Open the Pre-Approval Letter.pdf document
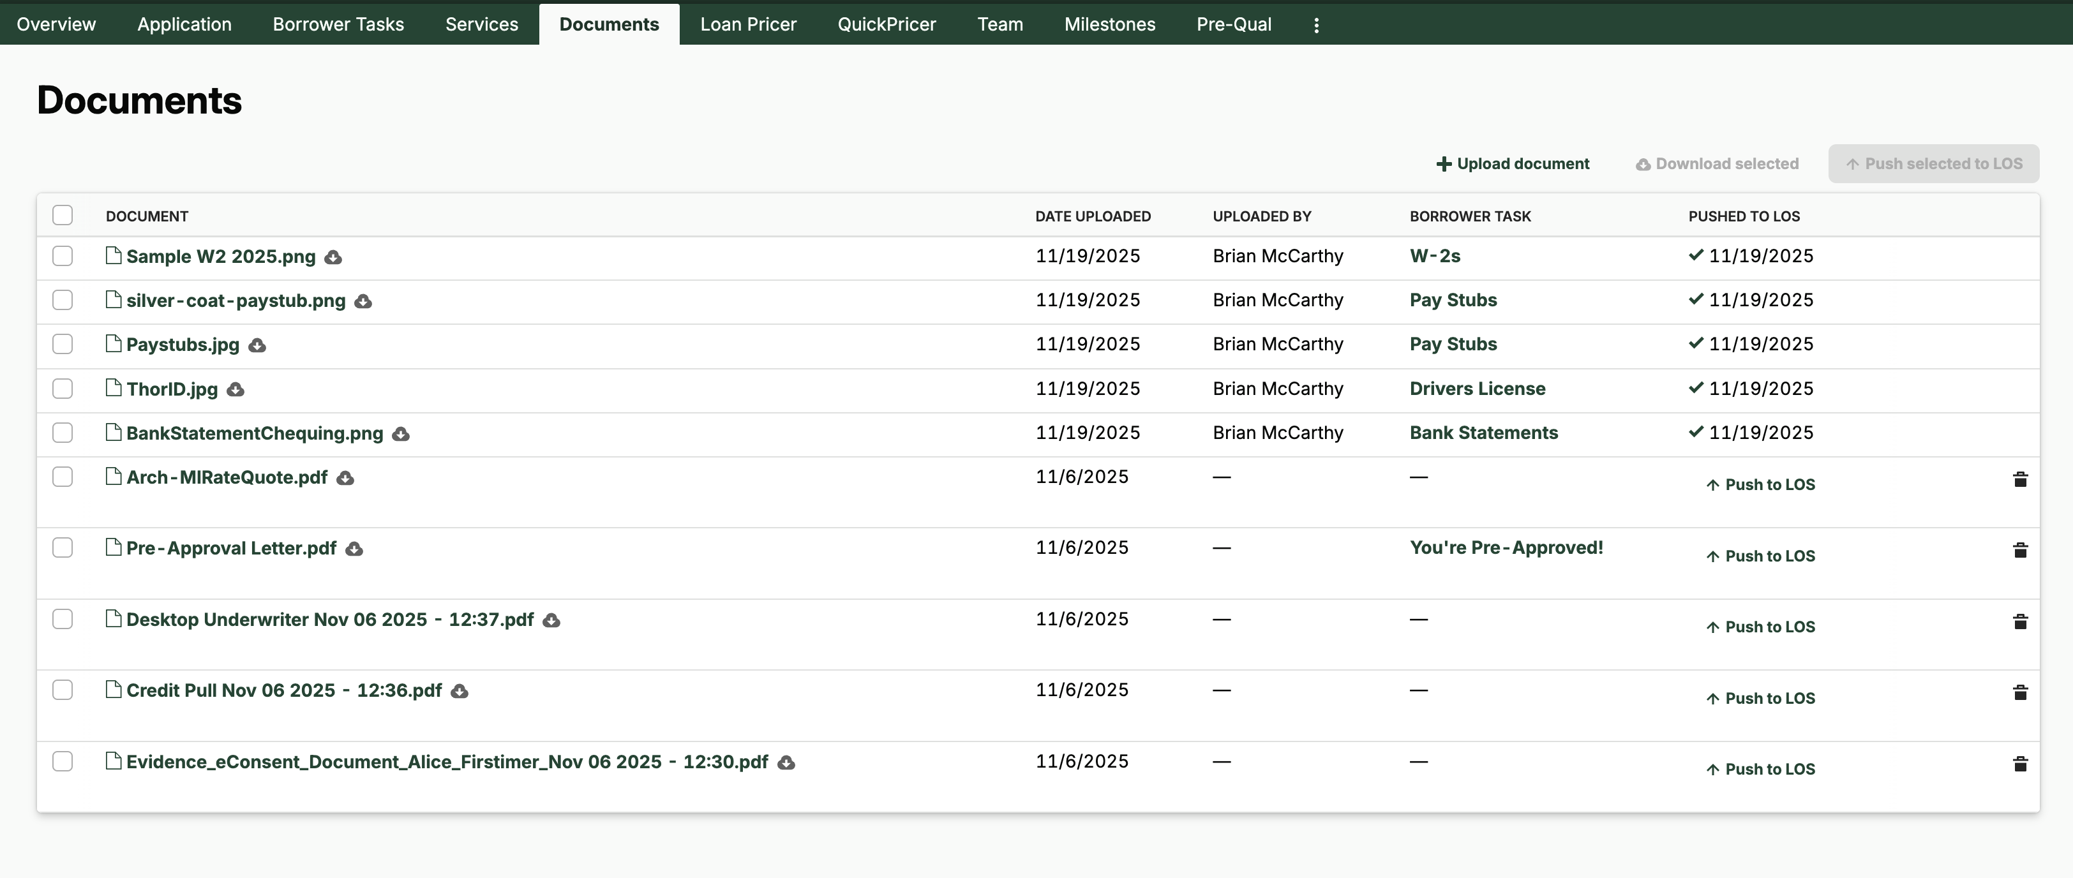 (231, 548)
